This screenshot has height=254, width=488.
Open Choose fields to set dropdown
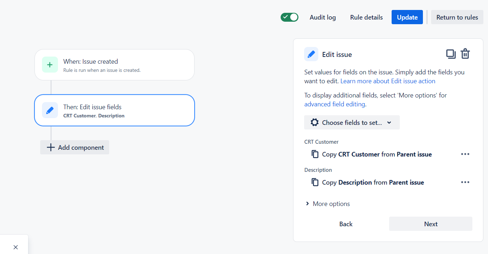coord(352,122)
